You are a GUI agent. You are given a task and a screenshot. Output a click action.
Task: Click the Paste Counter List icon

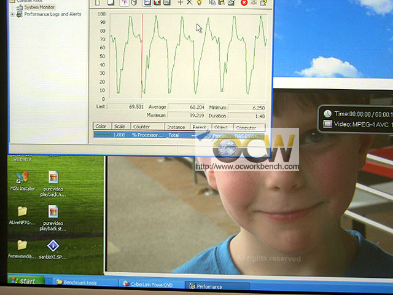pos(221,2)
